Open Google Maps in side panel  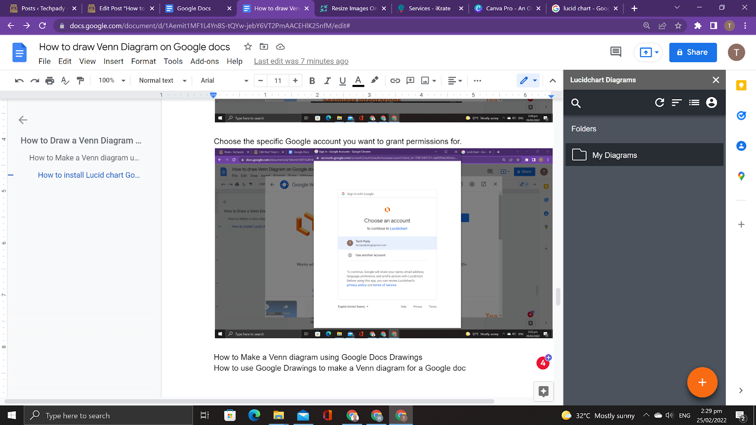(x=741, y=176)
